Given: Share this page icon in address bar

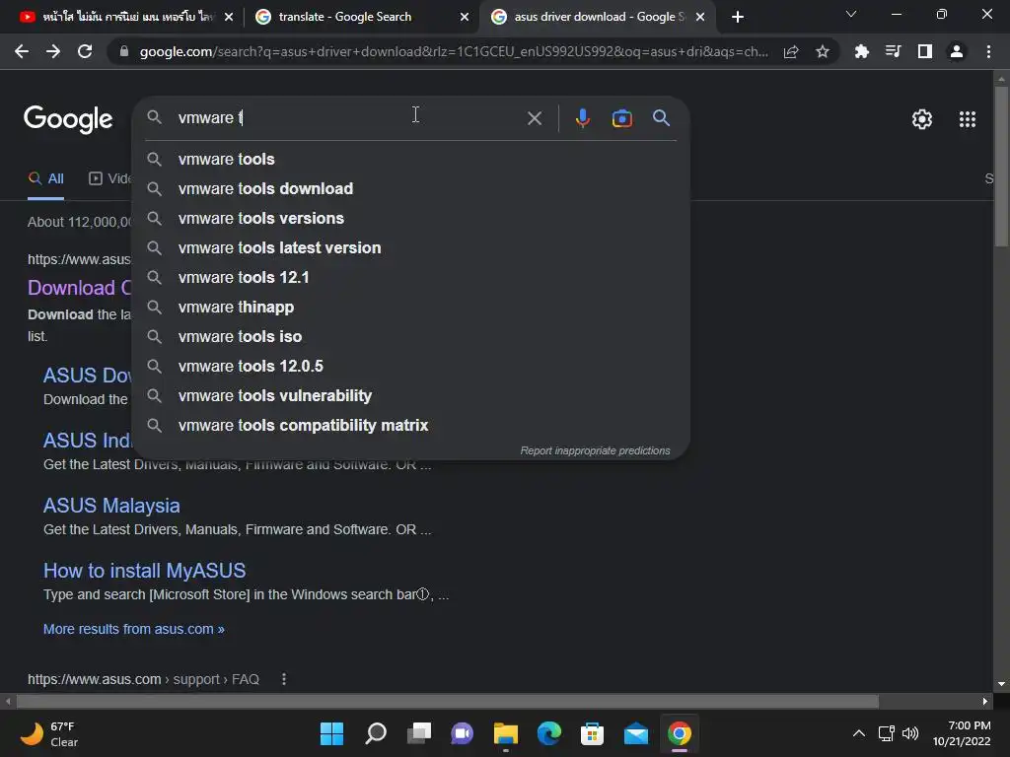Looking at the screenshot, I should point(791,51).
